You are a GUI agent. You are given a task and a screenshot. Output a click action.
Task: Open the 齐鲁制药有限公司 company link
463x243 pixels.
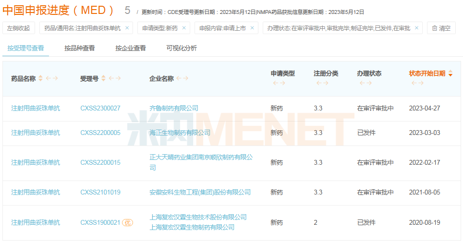174,109
